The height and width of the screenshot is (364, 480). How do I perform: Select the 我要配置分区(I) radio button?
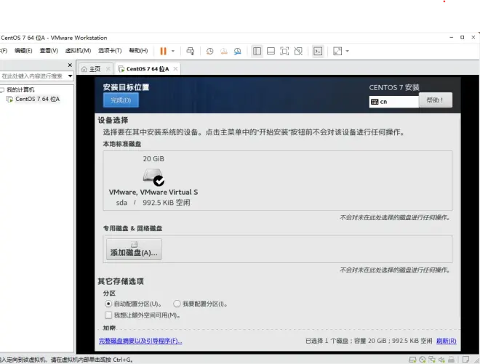pos(177,304)
